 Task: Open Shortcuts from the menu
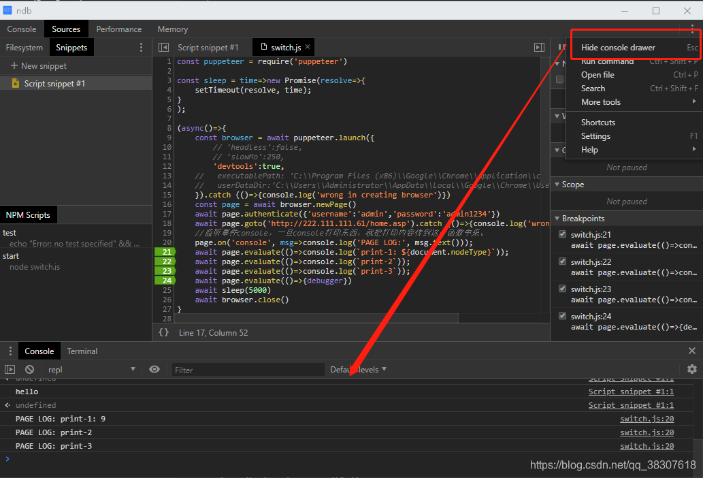click(x=634, y=123)
